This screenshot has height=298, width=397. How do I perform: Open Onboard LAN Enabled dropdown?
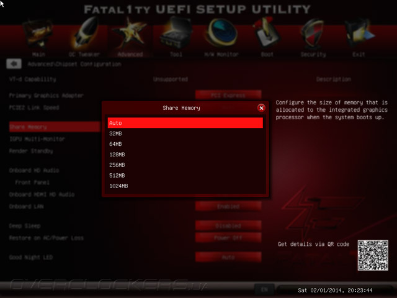[228, 207]
